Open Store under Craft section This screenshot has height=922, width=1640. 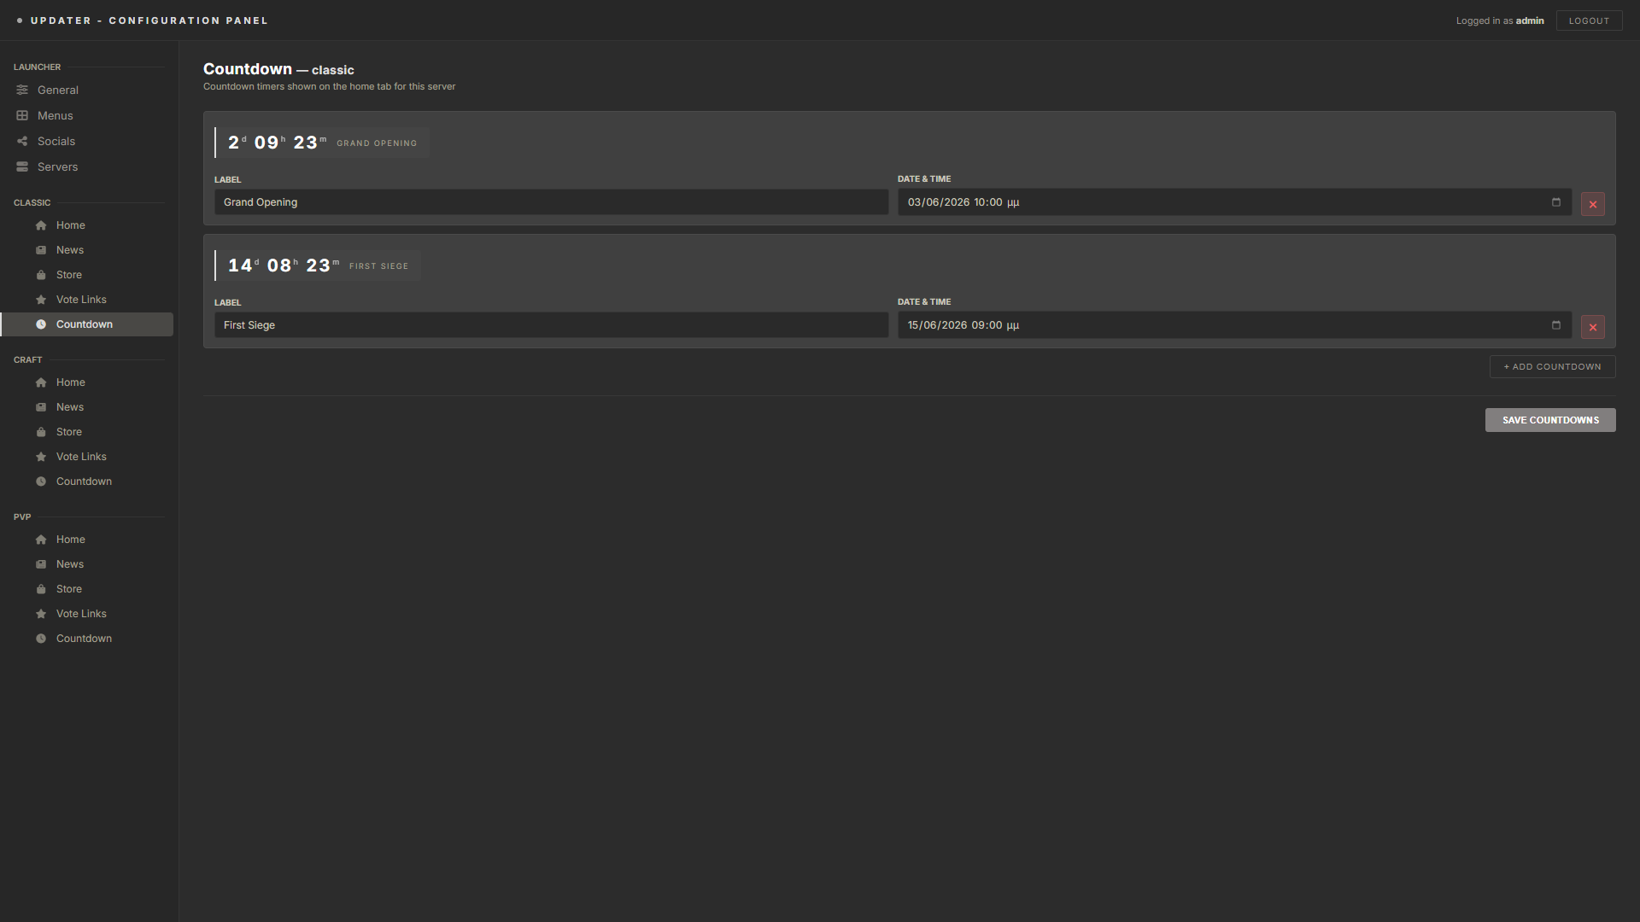point(86,432)
